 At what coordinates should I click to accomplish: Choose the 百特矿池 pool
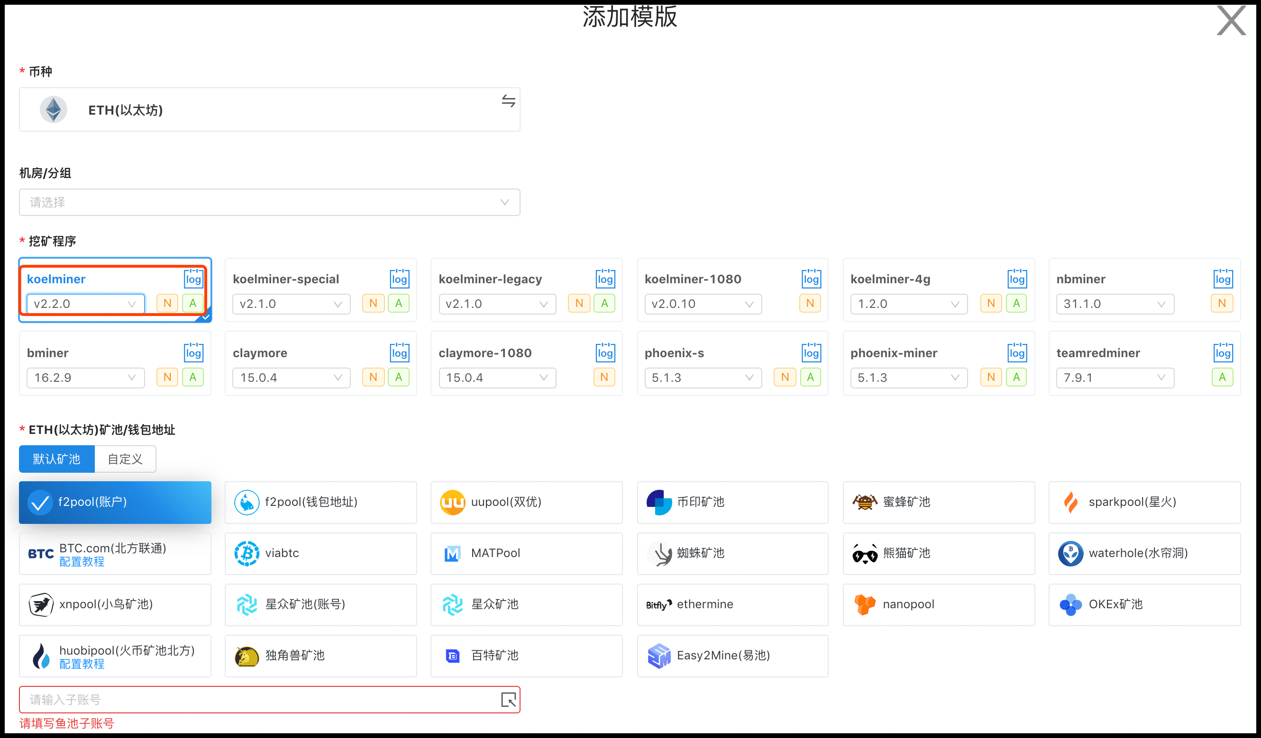[x=526, y=656]
